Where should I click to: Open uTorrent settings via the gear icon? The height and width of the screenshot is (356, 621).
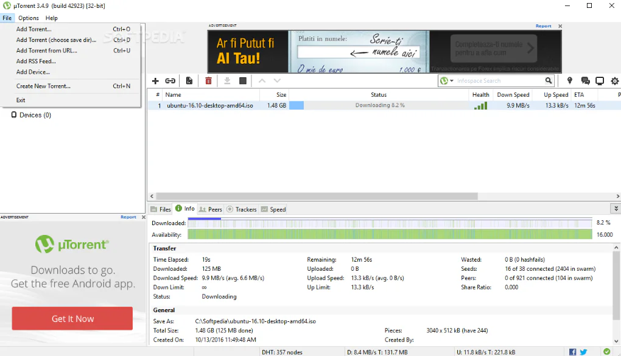(614, 80)
